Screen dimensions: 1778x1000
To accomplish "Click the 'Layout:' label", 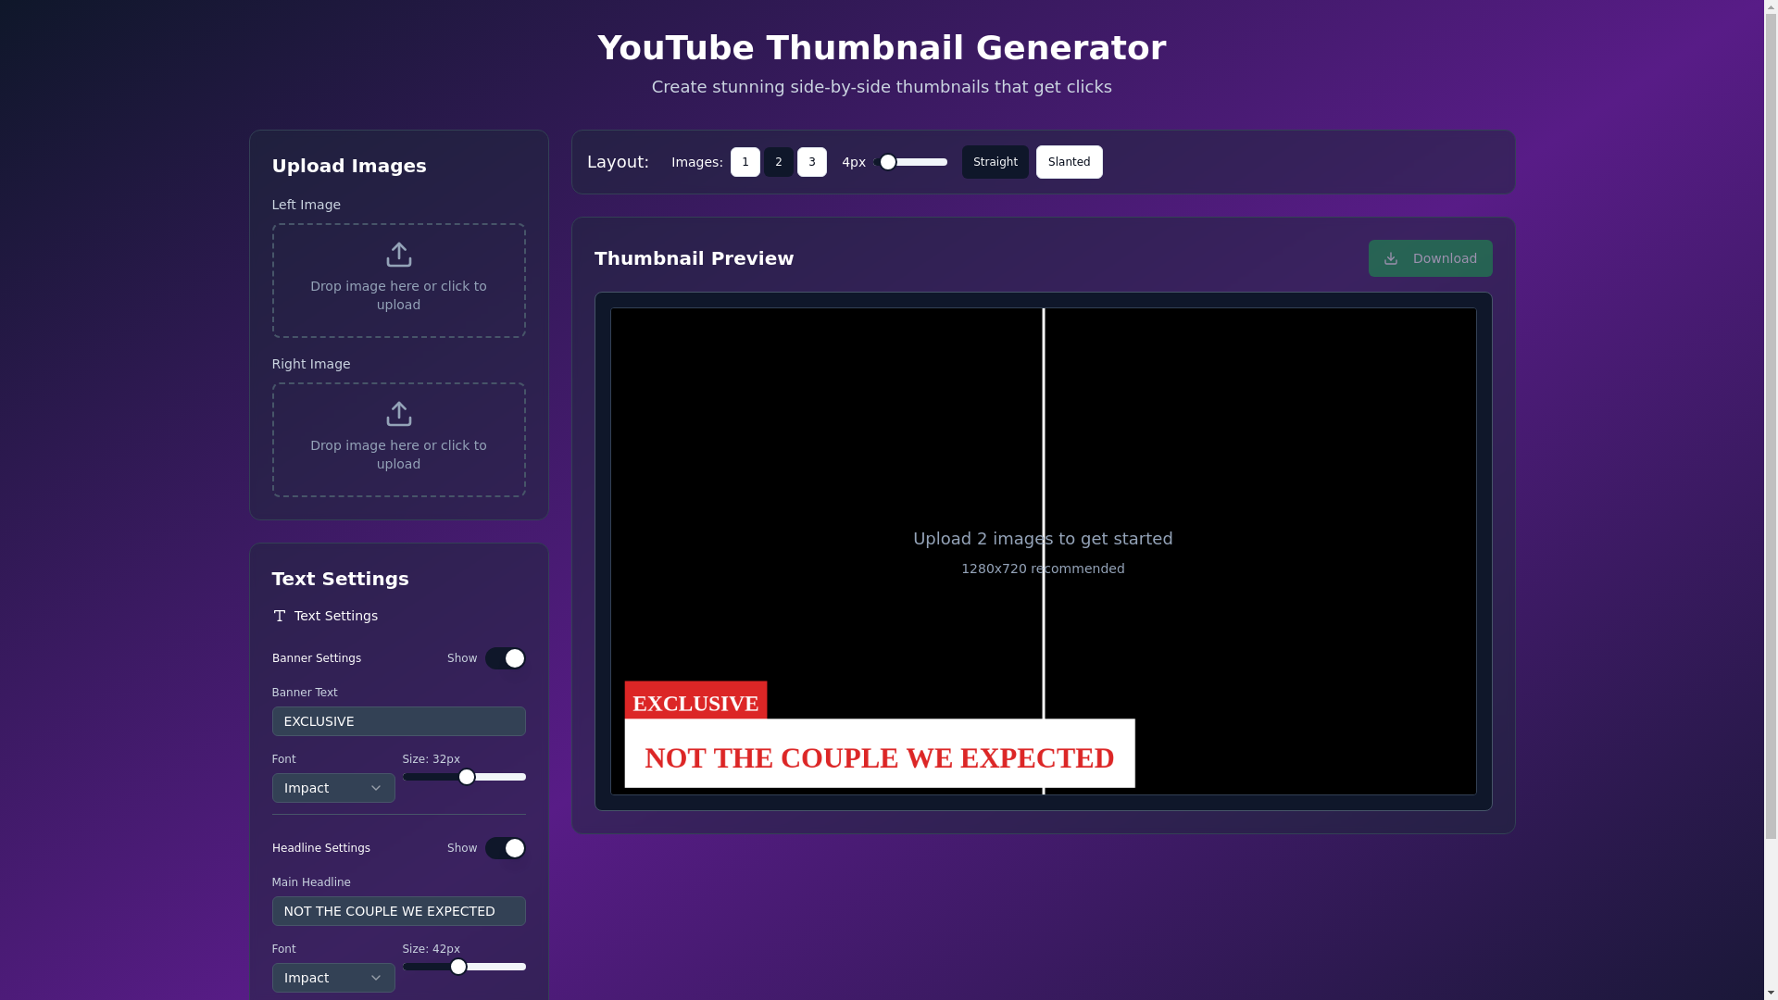I will pos(618,162).
